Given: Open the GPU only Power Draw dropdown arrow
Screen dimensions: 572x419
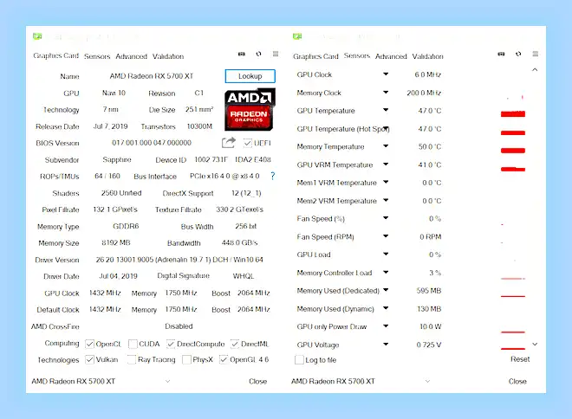Looking at the screenshot, I should [386, 326].
